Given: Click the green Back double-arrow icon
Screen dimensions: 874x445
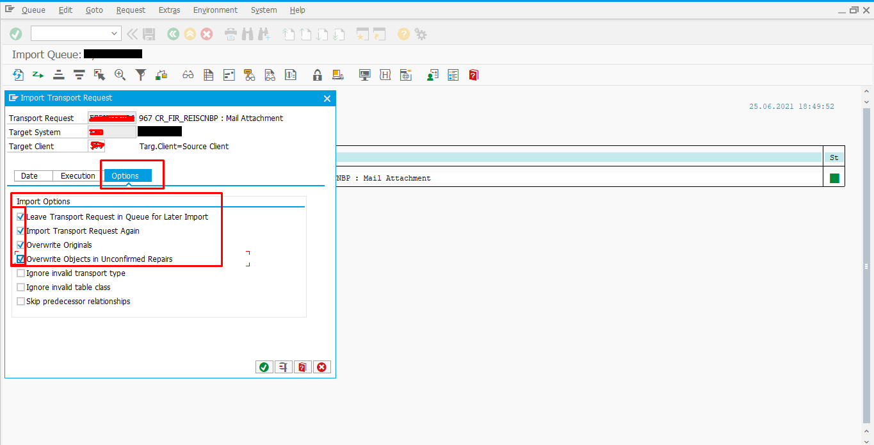Looking at the screenshot, I should (x=173, y=34).
